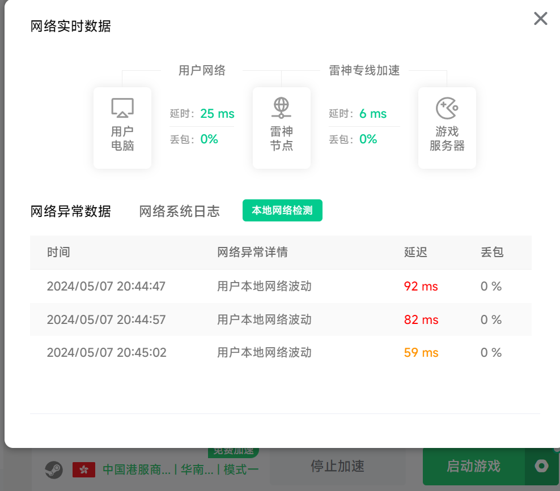Screen dimensions: 560x491
Task: Select the 20:44:47 anomaly timestamp
Action: coord(106,287)
